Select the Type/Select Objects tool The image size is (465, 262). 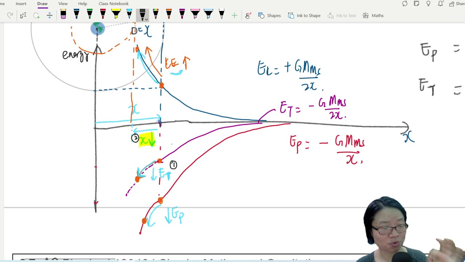coord(23,15)
